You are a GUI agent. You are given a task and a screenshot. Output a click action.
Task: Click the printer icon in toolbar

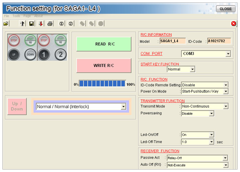tap(50, 24)
